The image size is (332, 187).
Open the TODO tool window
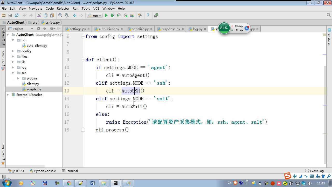[16, 171]
